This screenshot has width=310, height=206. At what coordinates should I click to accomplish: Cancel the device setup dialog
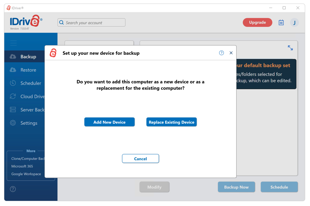(x=140, y=159)
